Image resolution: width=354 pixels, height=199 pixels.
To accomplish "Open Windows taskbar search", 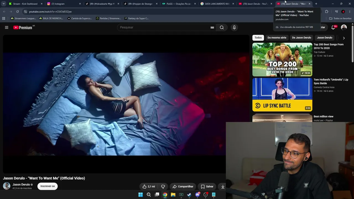I will 149,195.
